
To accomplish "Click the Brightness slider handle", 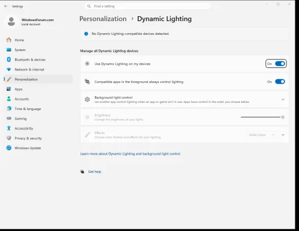I will [283, 117].
